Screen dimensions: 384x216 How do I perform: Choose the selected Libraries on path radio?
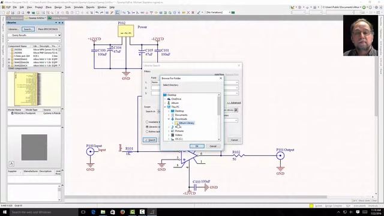pyautogui.click(x=147, y=127)
